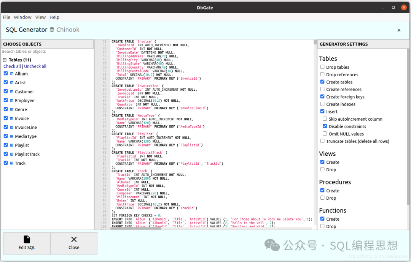
Task: Click the Employee table grid icon
Action: (x=12, y=101)
